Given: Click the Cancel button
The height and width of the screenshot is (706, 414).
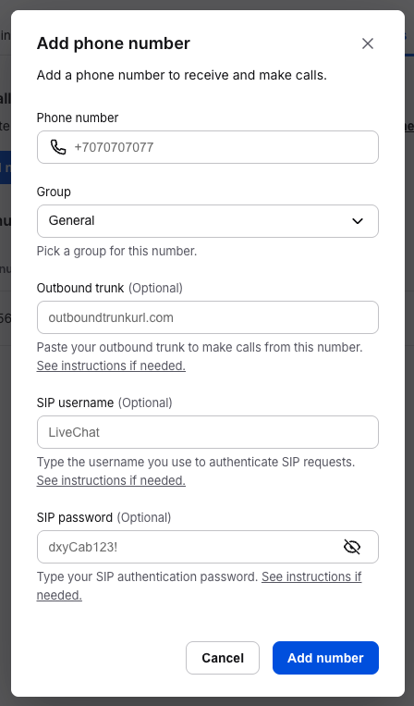Looking at the screenshot, I should (x=223, y=658).
